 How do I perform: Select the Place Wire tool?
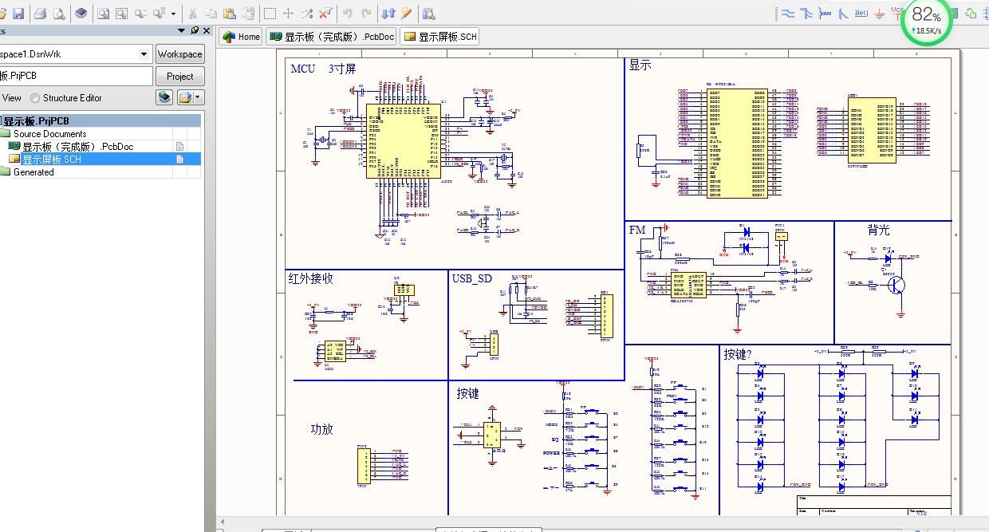[x=786, y=13]
